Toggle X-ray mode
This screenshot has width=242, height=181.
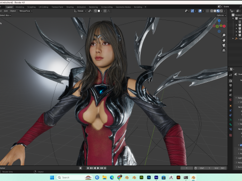pos(208,11)
